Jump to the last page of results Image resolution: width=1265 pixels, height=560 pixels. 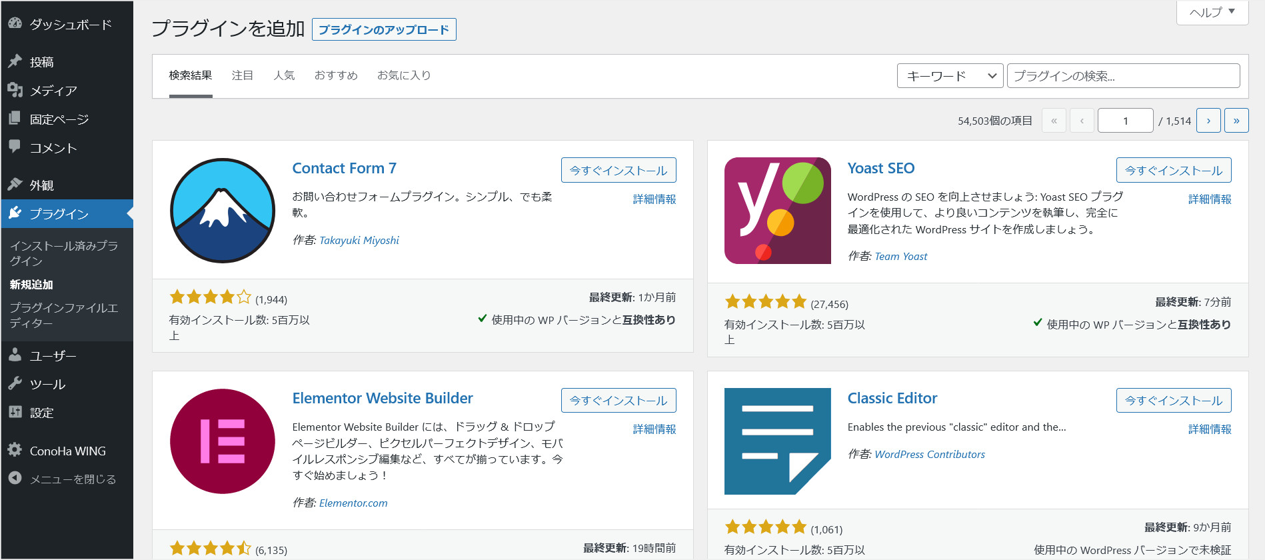(x=1236, y=121)
